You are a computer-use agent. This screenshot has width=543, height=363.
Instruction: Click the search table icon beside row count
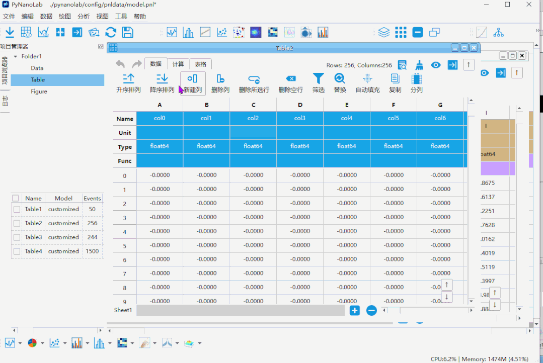click(402, 65)
